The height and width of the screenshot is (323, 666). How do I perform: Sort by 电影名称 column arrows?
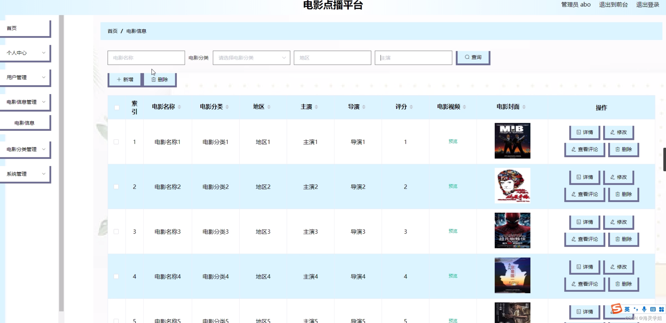[x=179, y=107]
